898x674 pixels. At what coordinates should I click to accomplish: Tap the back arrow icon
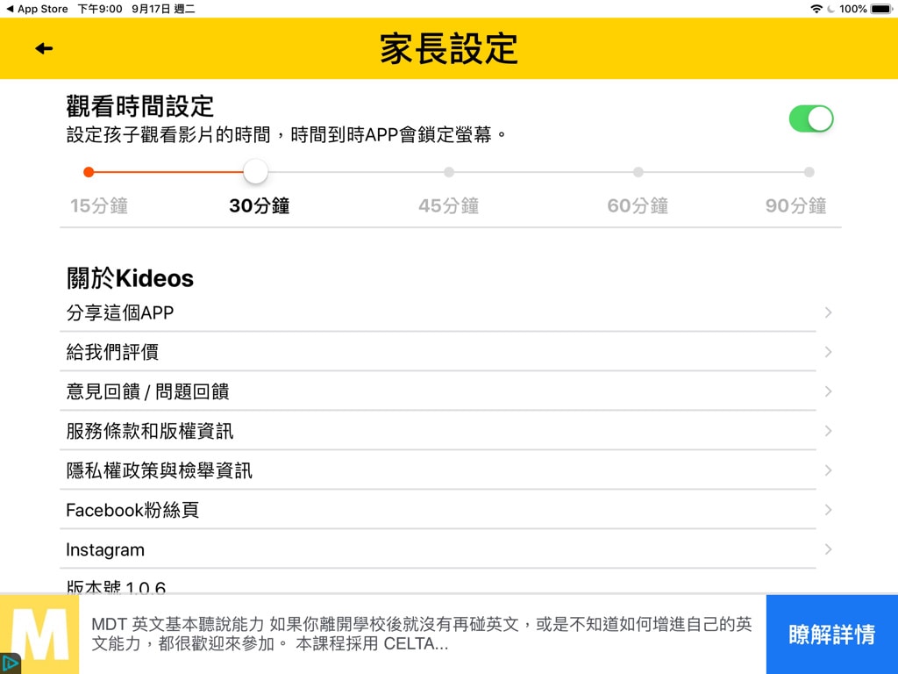point(44,48)
